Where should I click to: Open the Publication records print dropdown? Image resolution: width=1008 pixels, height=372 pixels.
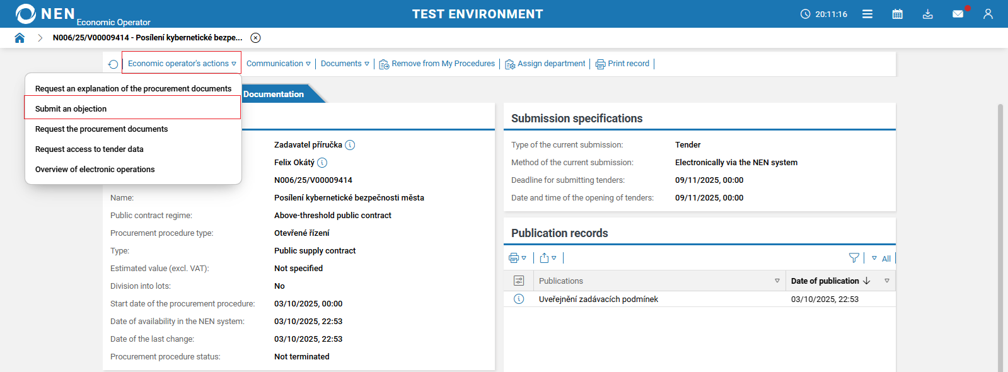[517, 258]
